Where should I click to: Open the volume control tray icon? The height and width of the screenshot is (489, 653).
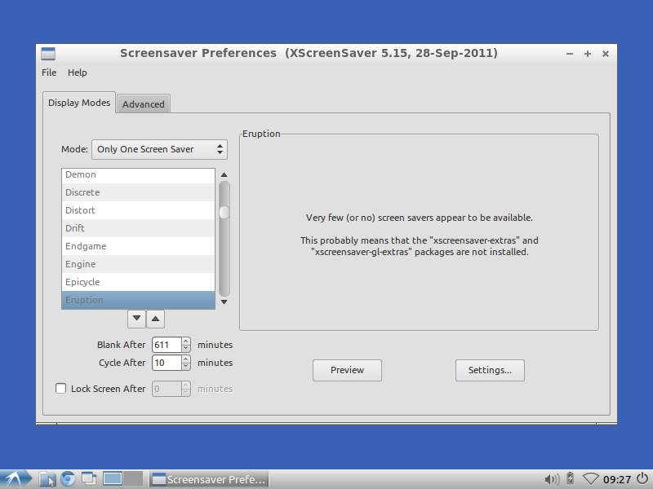pos(553,479)
